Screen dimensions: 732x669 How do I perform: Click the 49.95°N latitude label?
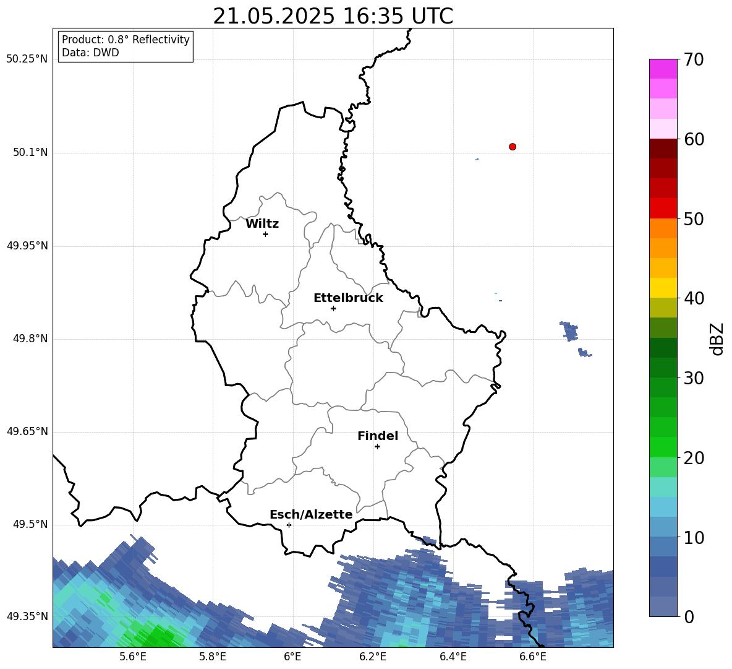point(27,246)
